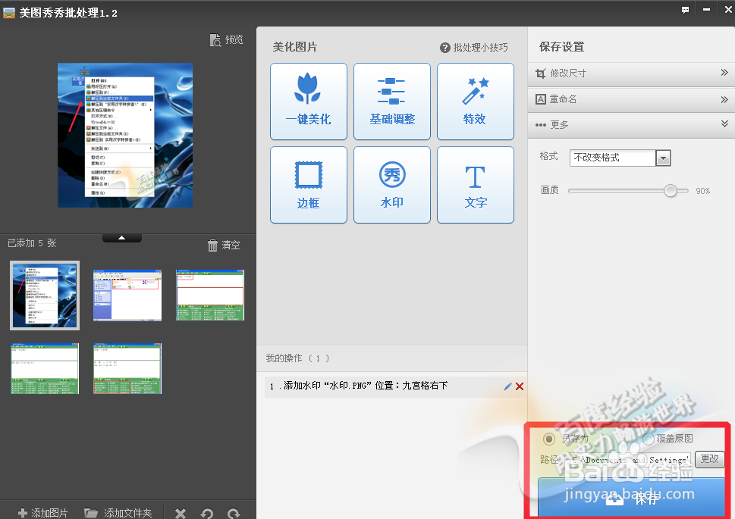Click the 美图秀秀 app icon in title bar

click(x=9, y=13)
